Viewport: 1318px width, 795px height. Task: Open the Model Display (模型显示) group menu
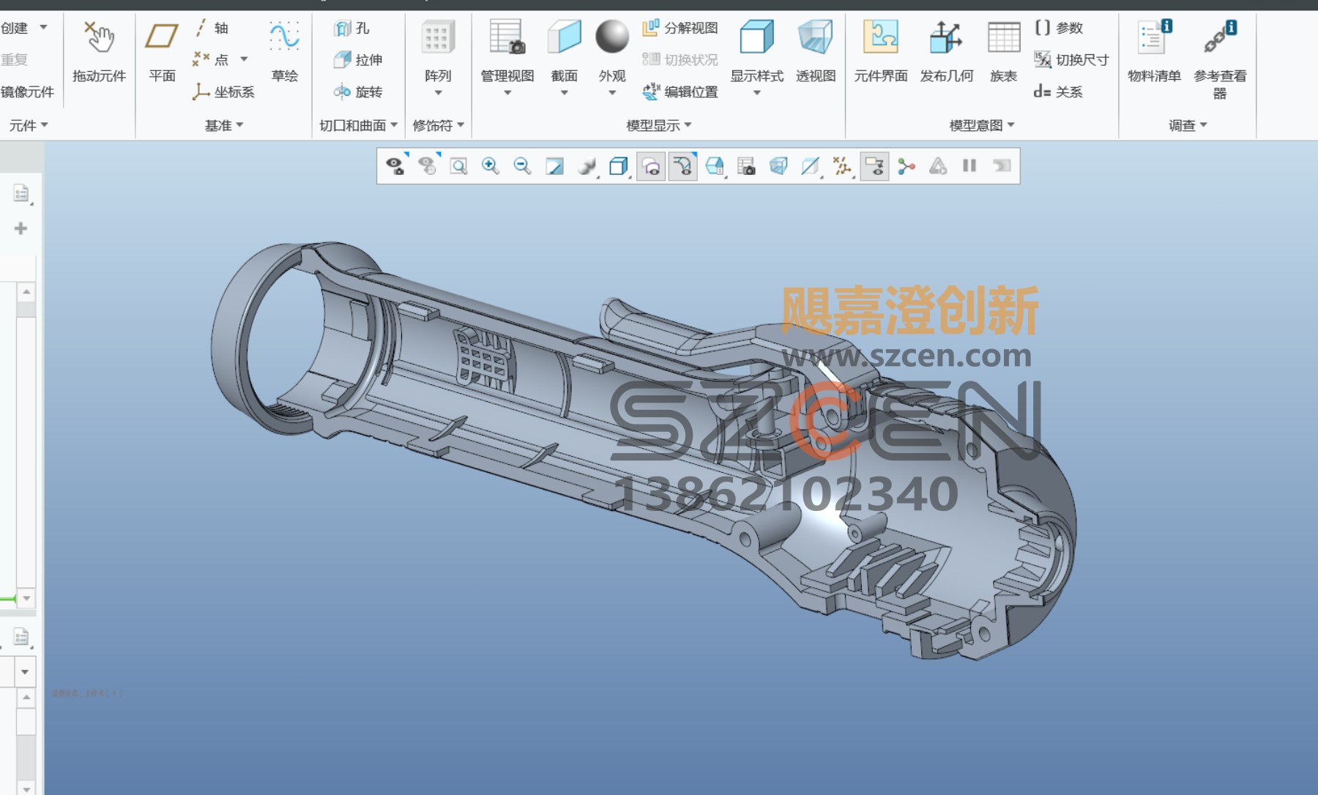[x=659, y=125]
